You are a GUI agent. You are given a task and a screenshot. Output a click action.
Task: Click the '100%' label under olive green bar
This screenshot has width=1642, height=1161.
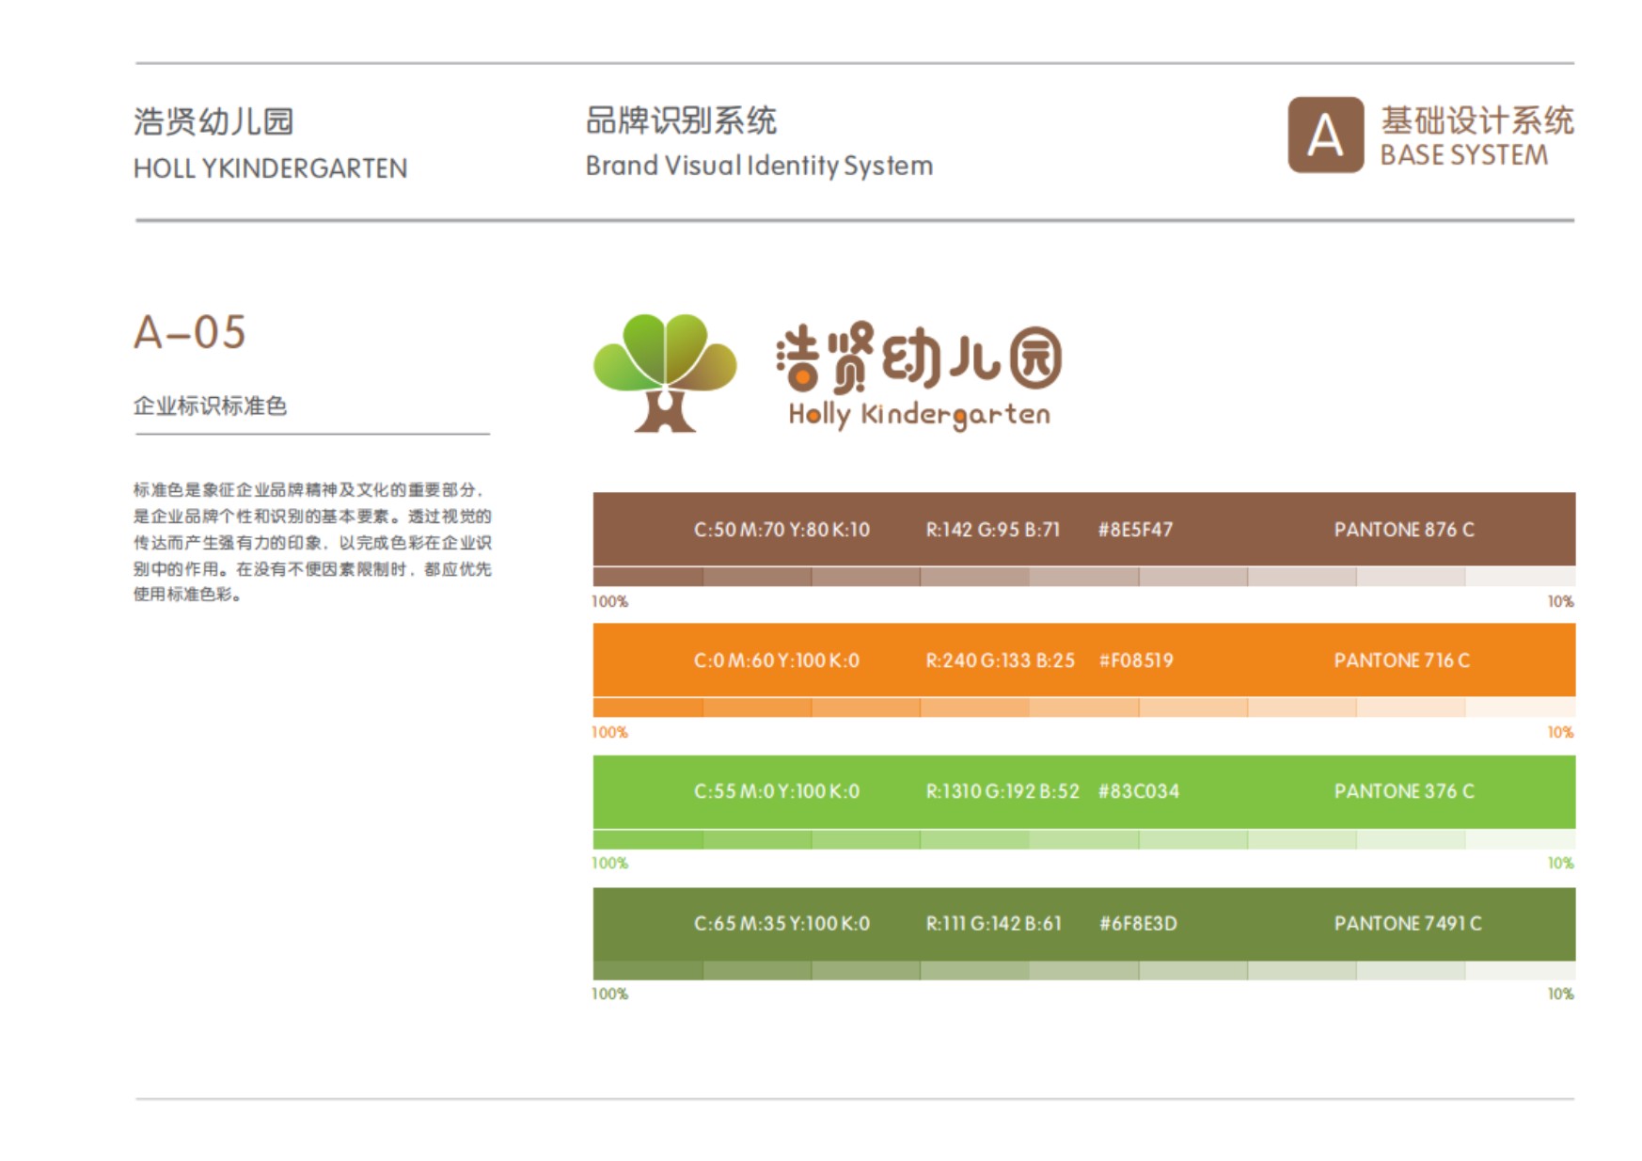pos(609,994)
